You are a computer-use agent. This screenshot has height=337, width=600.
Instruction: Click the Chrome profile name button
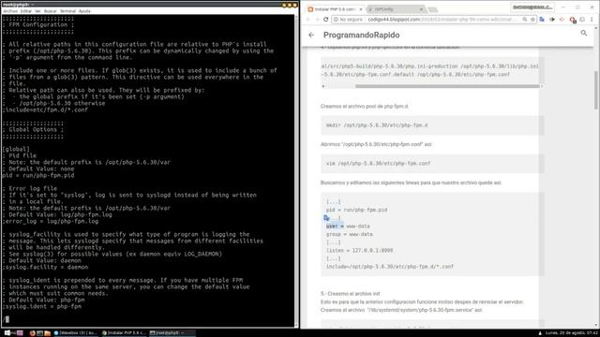pos(532,7)
